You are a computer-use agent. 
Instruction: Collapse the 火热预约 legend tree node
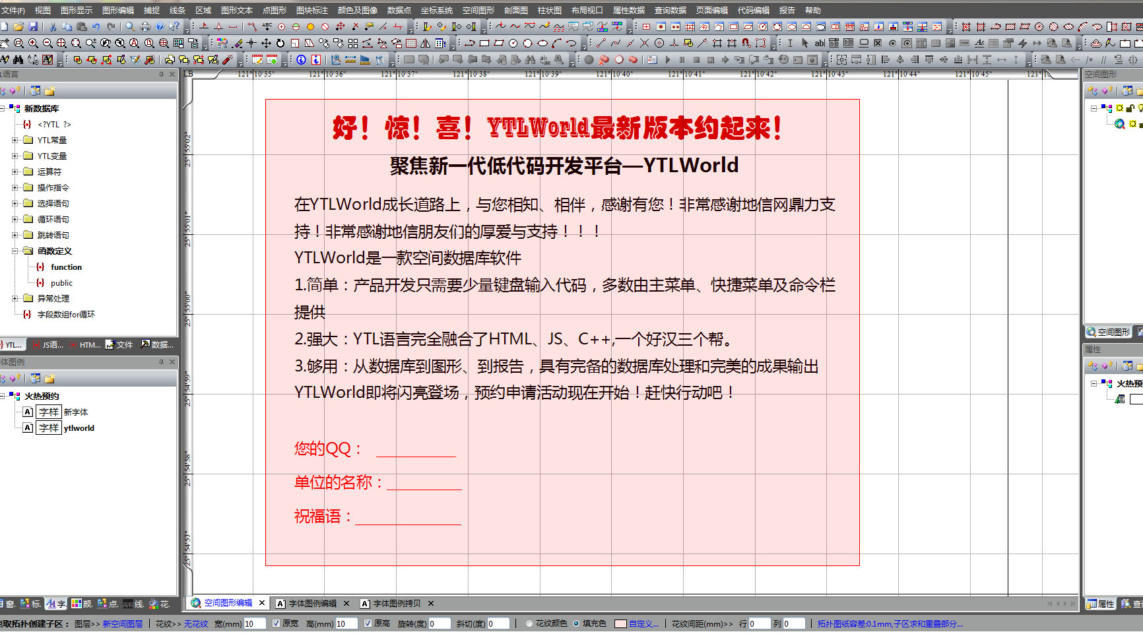click(x=2, y=396)
